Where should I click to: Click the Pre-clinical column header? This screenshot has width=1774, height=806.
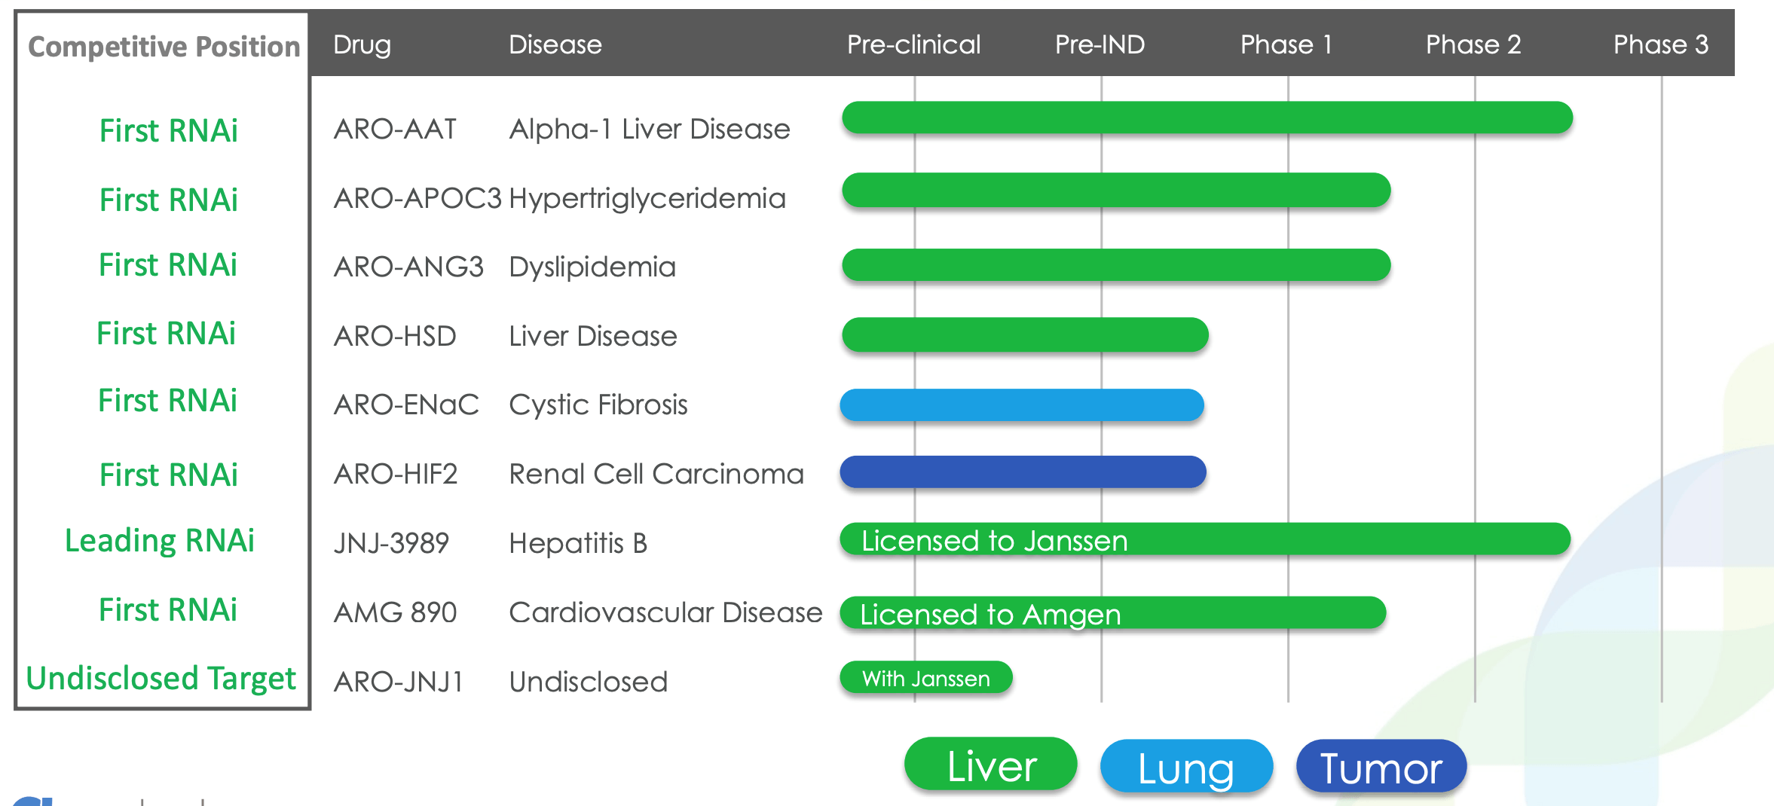click(913, 44)
